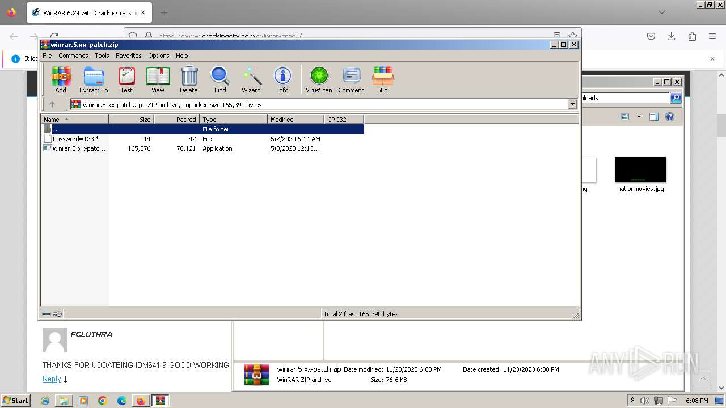
Task: Open Microsoft Edge from taskbar
Action: click(x=122, y=401)
